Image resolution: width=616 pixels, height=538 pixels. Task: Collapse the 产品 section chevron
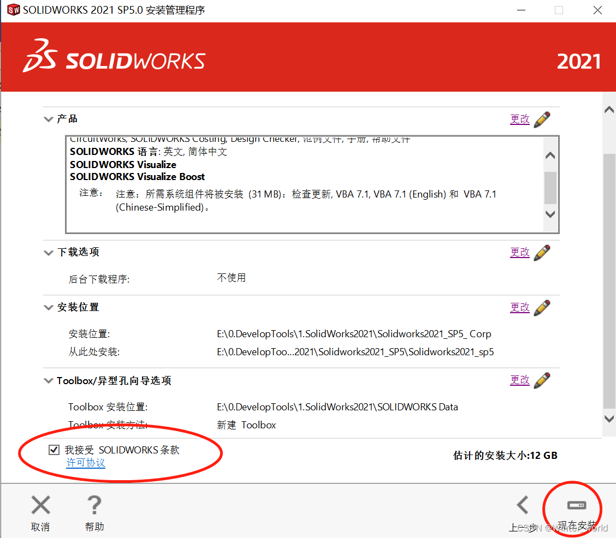(x=48, y=119)
